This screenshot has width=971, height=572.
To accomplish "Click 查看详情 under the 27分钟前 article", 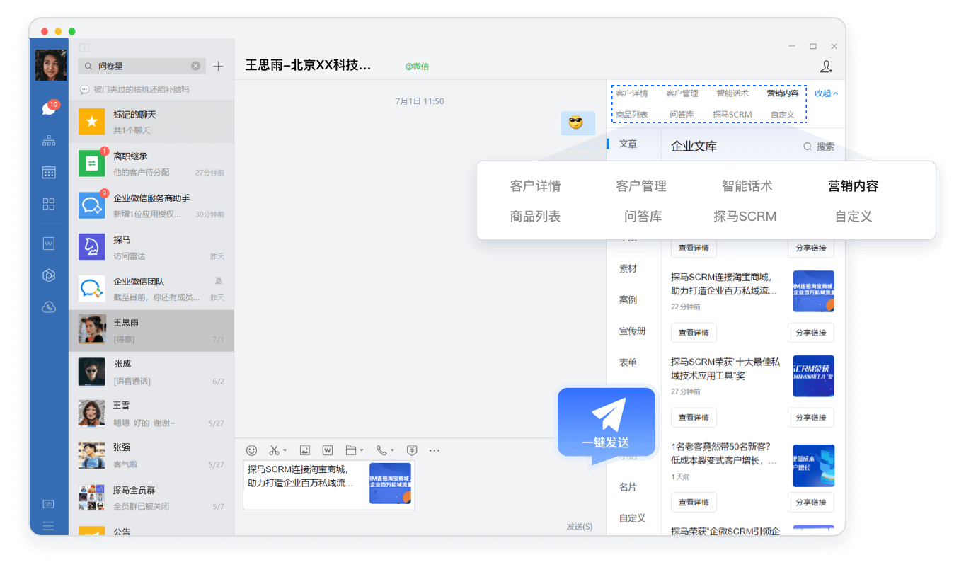I will click(x=694, y=418).
